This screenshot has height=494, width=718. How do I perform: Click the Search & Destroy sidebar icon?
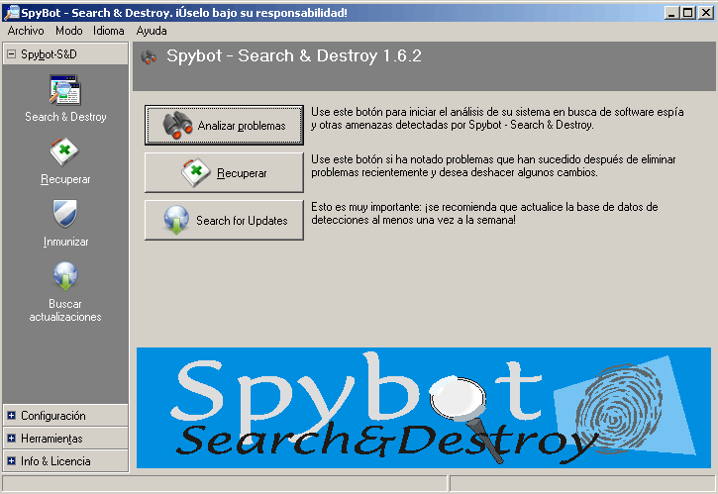point(65,91)
